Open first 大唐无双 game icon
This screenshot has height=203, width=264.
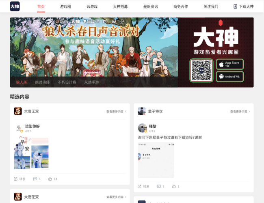[18, 111]
